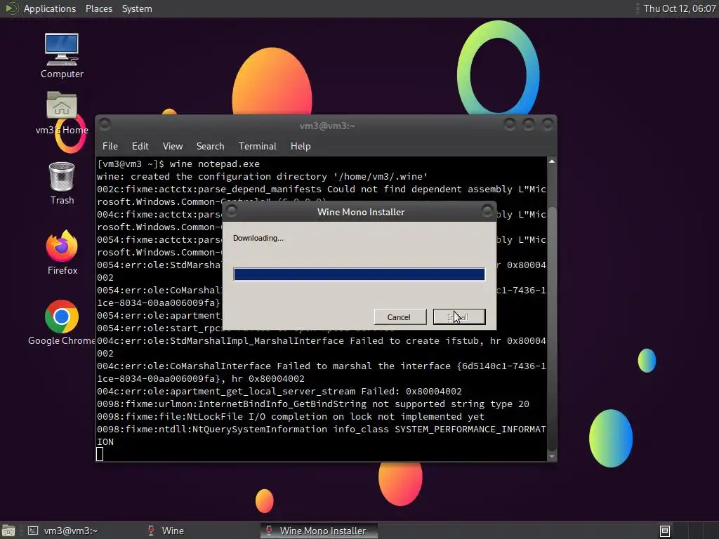Viewport: 719px width, 539px height.
Task: Click the terminal scrollbar down arrow
Action: [x=552, y=456]
